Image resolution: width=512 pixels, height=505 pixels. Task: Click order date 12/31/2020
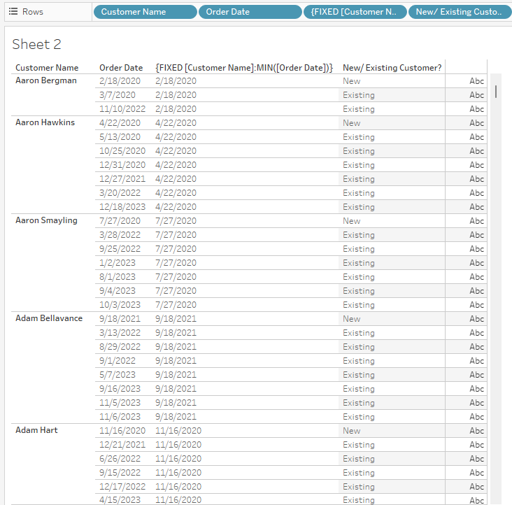pyautogui.click(x=122, y=165)
